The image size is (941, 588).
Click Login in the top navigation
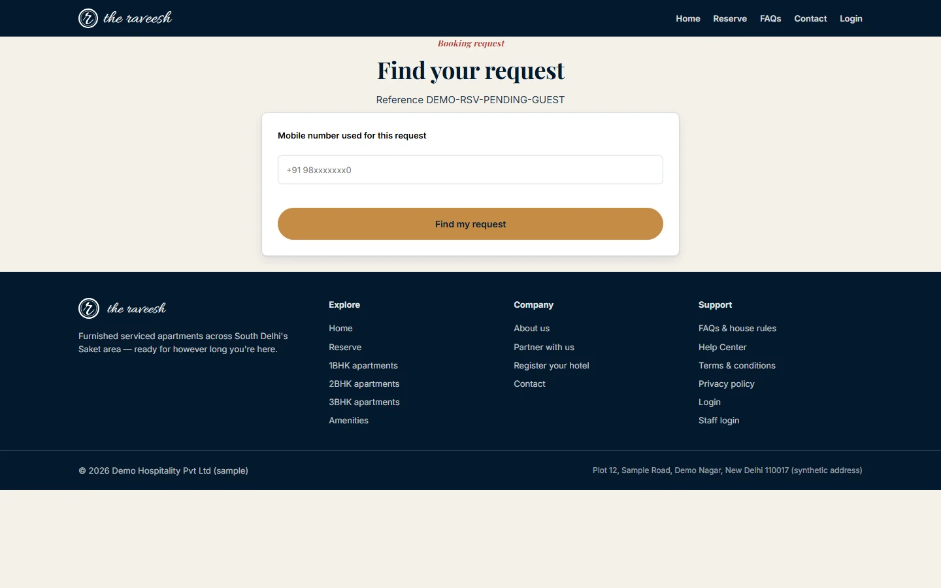[851, 18]
